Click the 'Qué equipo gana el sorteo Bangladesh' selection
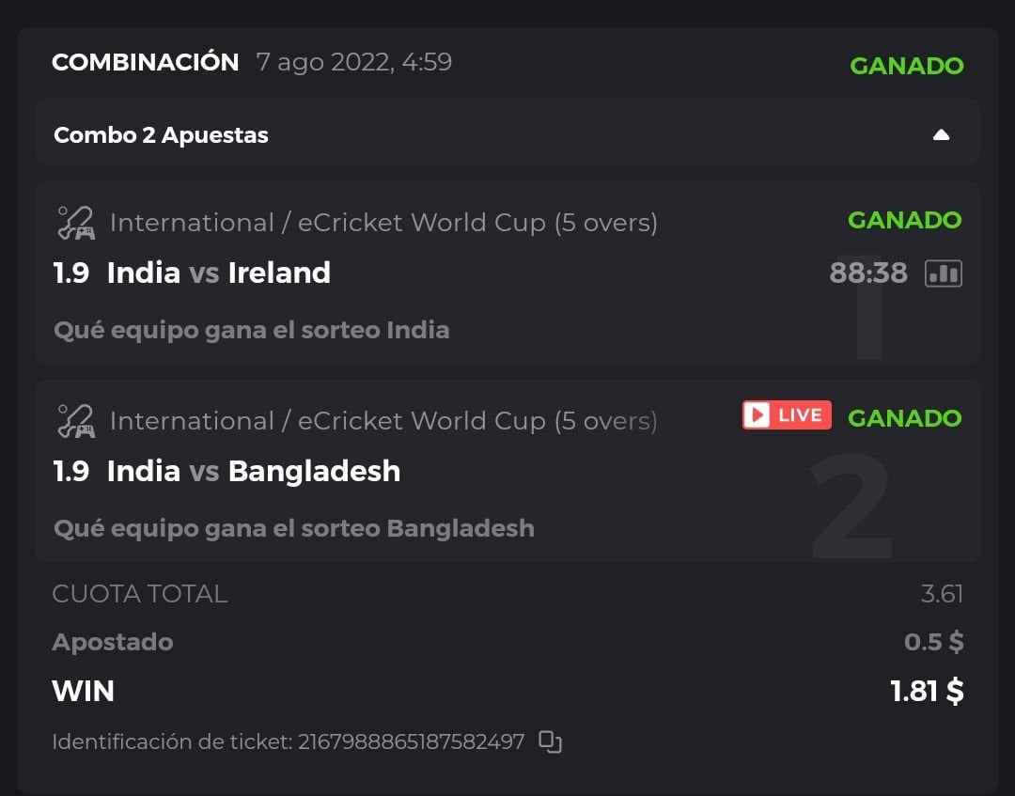The image size is (1015, 796). pyautogui.click(x=293, y=528)
